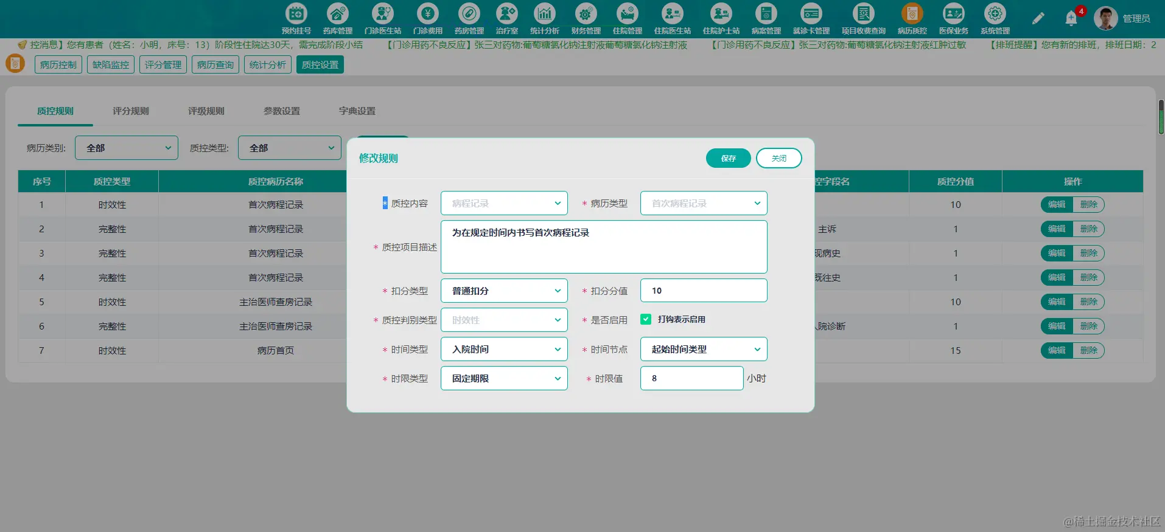Viewport: 1165px width, 532px height.
Task: Switch to the 参数设置 tab
Action: [x=282, y=111]
